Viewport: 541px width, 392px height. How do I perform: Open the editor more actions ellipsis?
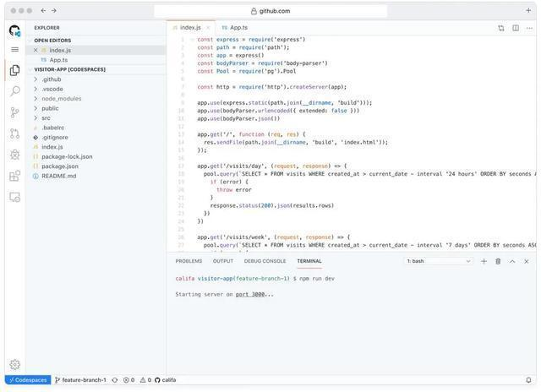click(529, 28)
